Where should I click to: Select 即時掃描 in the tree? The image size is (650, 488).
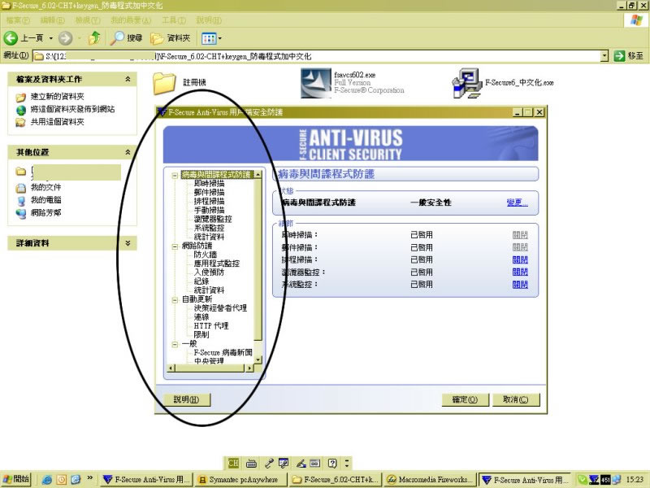pos(209,184)
